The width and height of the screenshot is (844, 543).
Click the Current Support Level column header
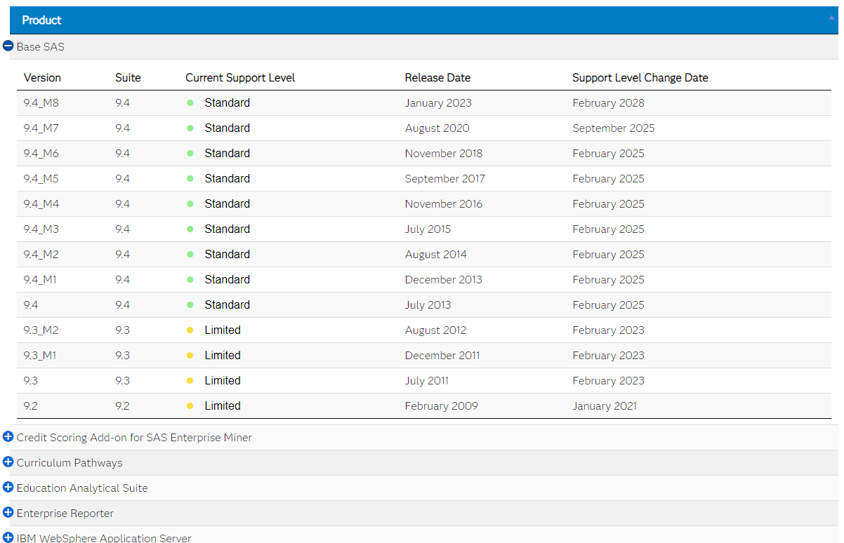[x=240, y=78]
